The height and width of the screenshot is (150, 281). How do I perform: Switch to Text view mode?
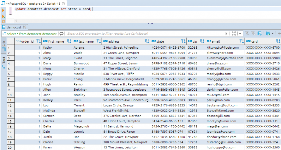pyautogui.click(x=4, y=61)
